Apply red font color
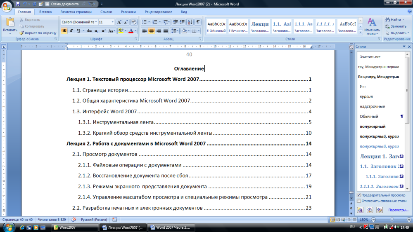 (x=131, y=31)
